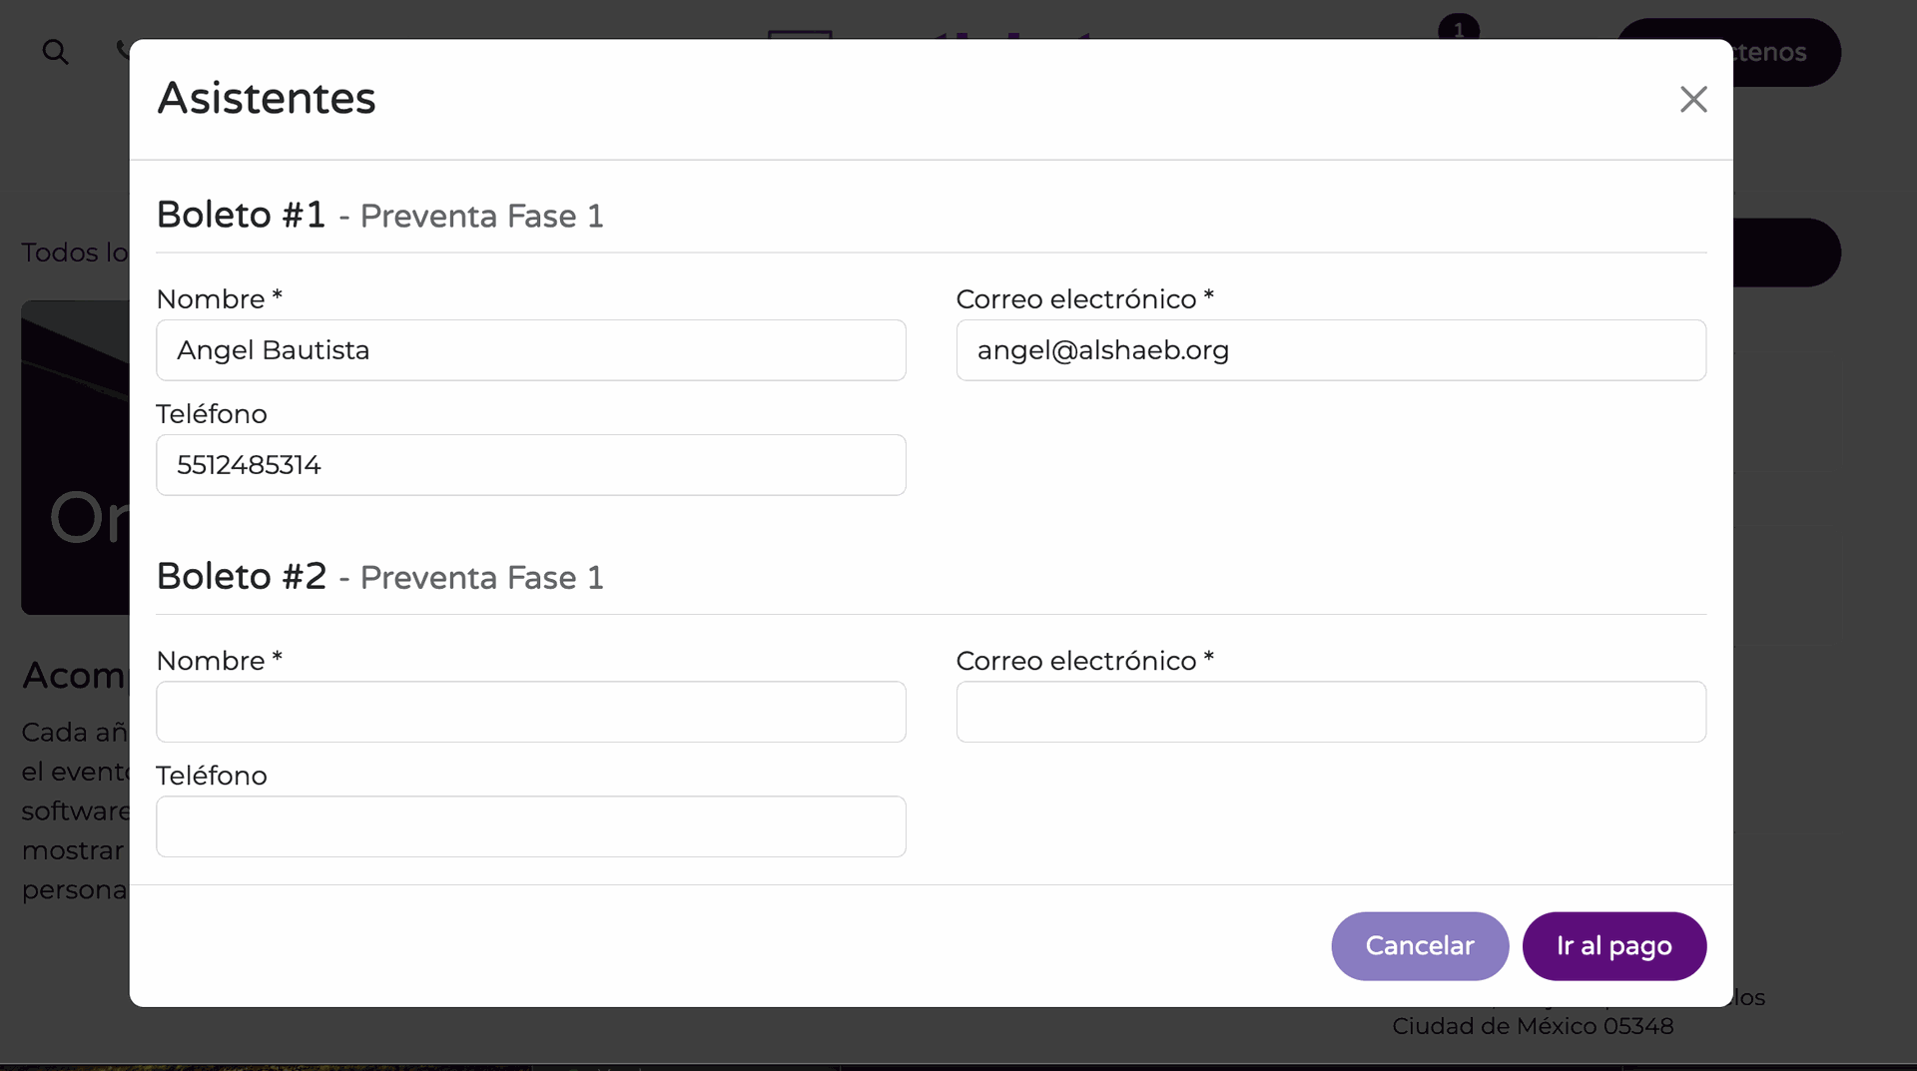
Task: Open the cart badge showing 1
Action: point(1459,29)
